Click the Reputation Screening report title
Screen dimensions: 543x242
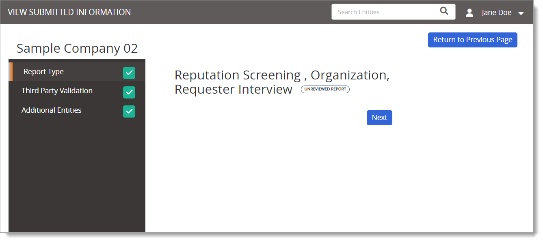282,82
